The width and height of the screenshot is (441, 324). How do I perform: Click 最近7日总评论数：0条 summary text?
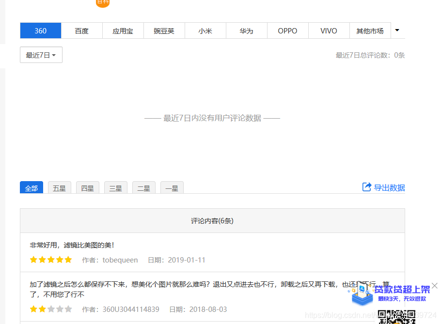pos(370,55)
